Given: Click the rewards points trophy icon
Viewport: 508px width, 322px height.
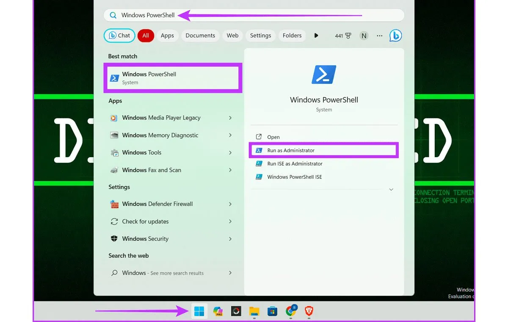Looking at the screenshot, I should [348, 36].
